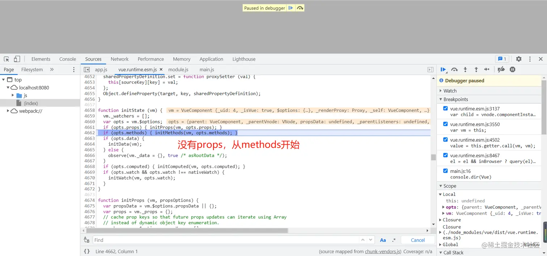
Task: Switch to Elements panel
Action: point(41,59)
